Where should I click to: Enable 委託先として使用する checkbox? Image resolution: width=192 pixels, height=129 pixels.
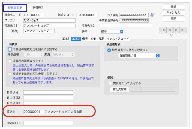click(x=110, y=83)
